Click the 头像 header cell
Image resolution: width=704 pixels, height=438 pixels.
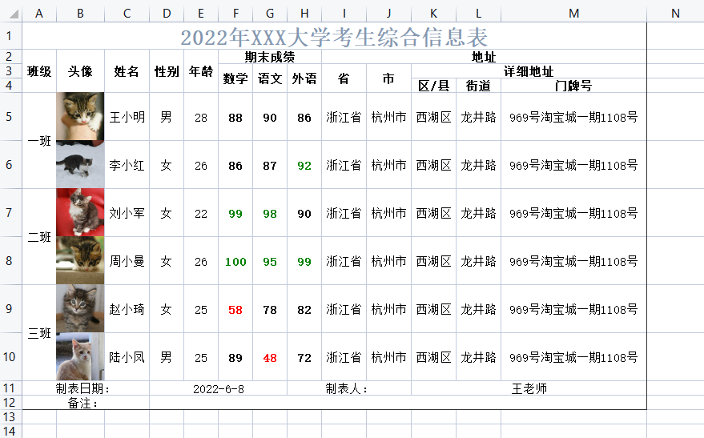(80, 71)
